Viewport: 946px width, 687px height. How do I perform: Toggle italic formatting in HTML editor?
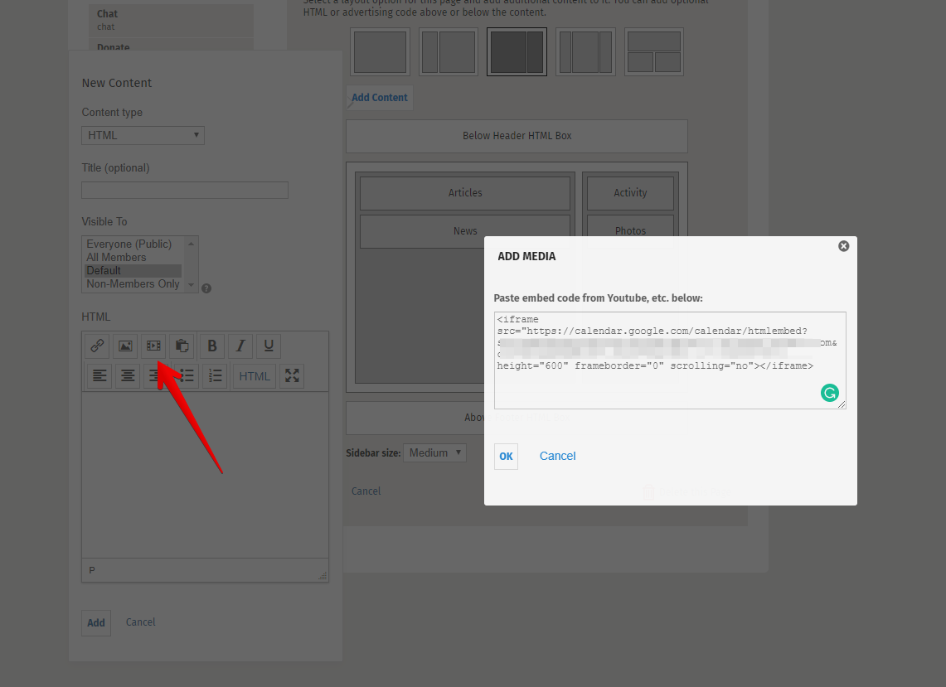pos(240,346)
